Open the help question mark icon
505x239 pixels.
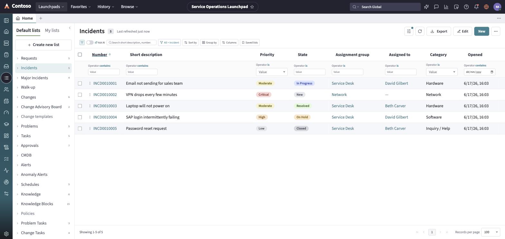[466, 7]
